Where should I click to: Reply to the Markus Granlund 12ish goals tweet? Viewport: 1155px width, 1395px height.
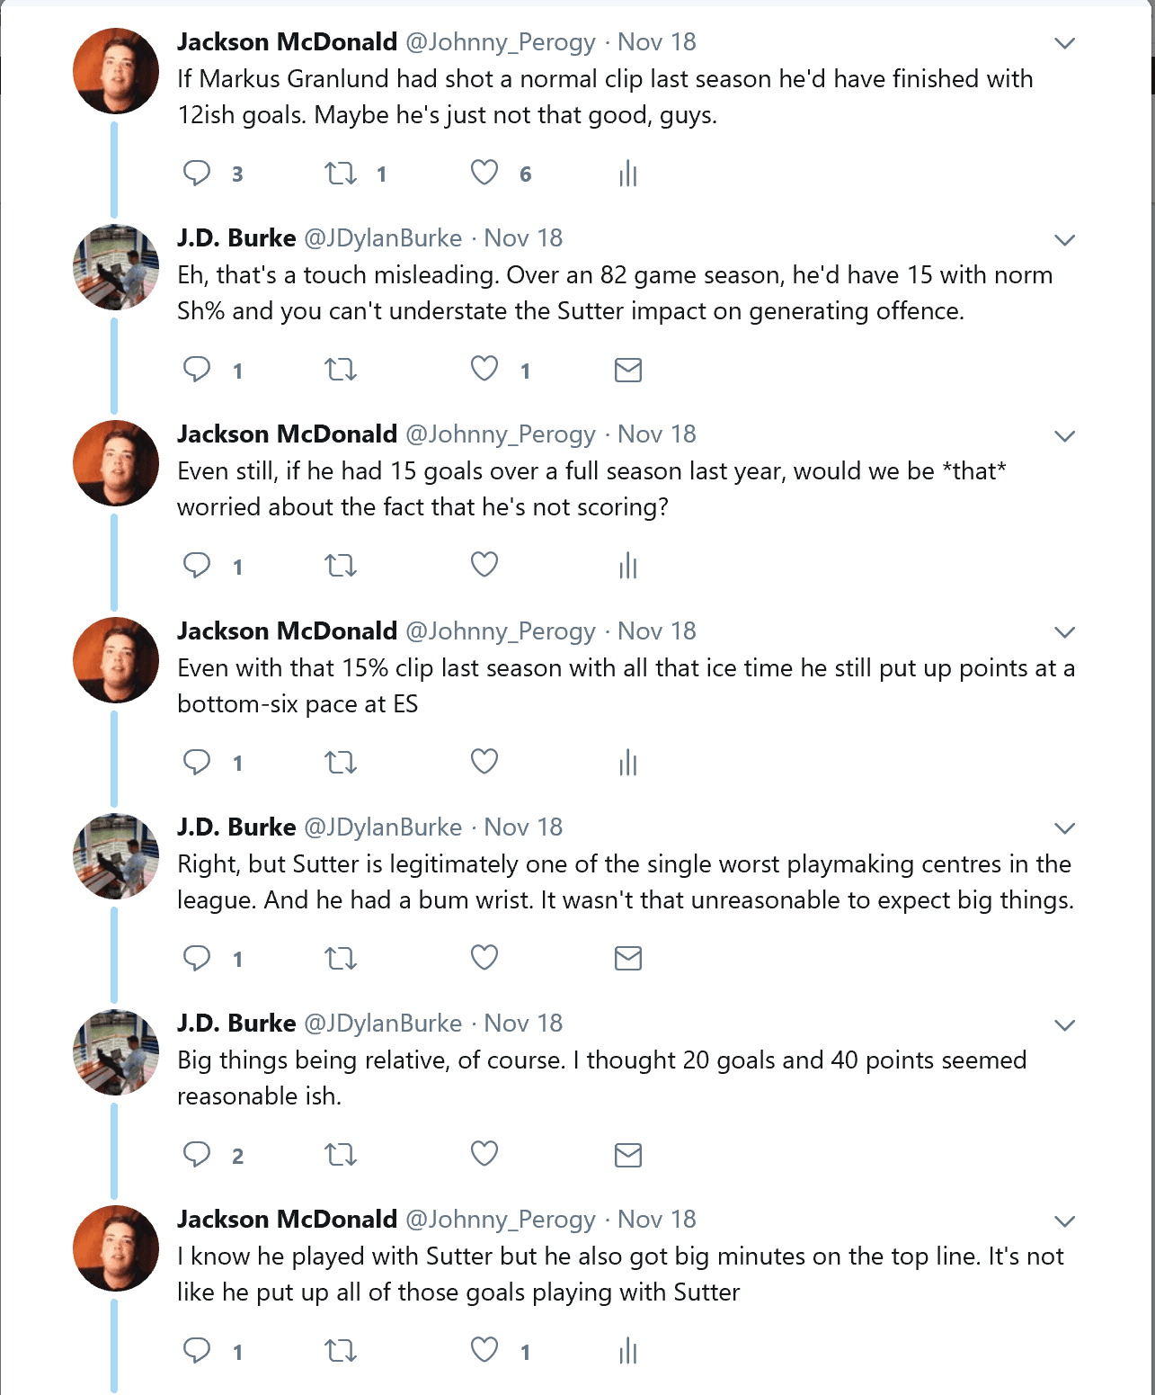click(x=197, y=173)
